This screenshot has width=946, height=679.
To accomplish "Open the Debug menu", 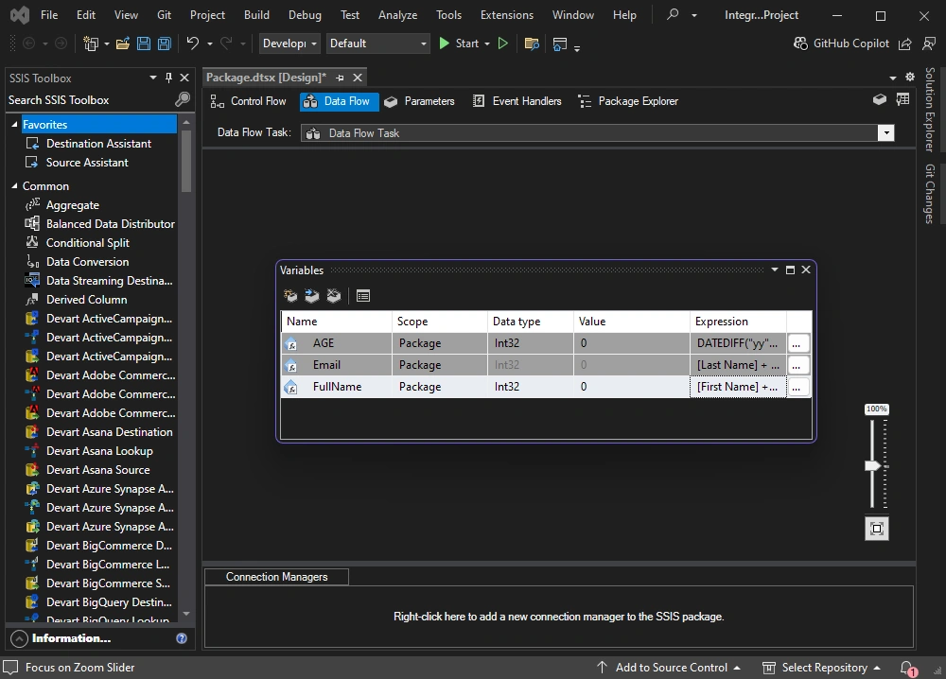I will pos(305,14).
